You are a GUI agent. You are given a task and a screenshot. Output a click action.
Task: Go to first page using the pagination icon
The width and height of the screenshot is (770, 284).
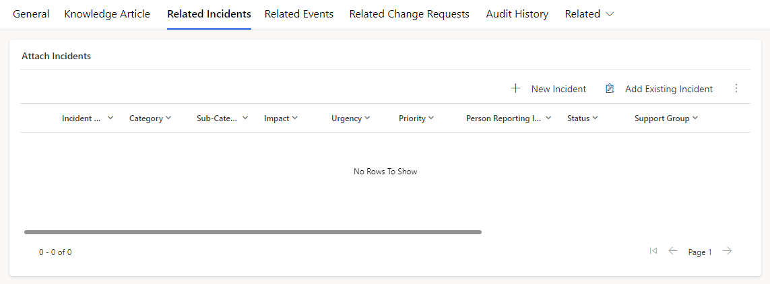[x=653, y=251]
